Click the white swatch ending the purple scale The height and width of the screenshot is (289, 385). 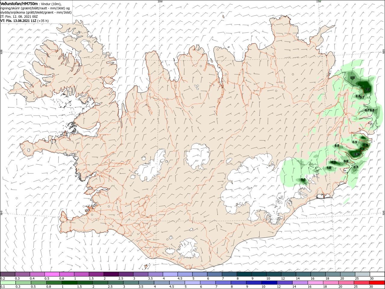(x=377, y=274)
